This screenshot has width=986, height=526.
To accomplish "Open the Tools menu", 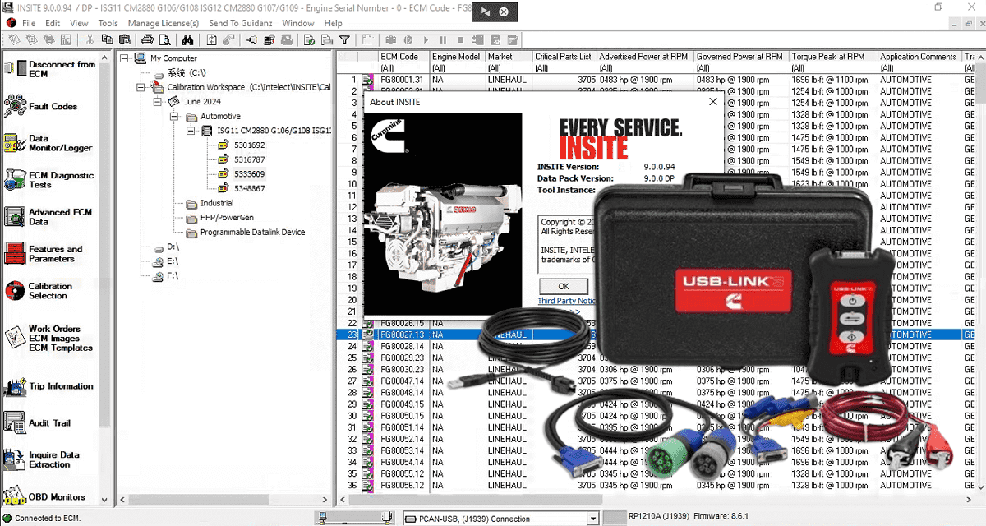I will tap(108, 23).
